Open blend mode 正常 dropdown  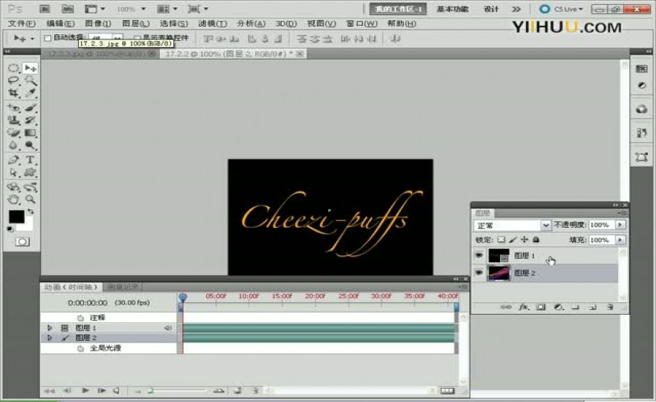[x=512, y=226]
